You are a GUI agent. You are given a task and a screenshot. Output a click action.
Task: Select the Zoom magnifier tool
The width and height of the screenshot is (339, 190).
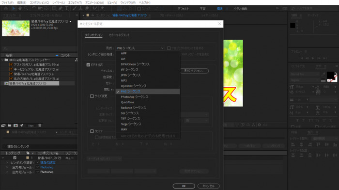pos(26,8)
